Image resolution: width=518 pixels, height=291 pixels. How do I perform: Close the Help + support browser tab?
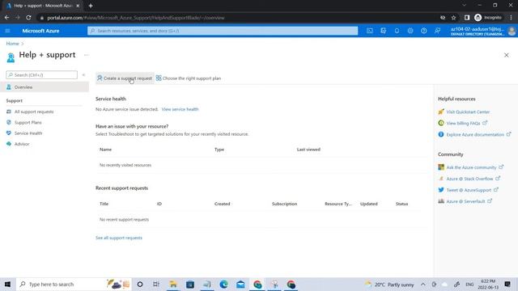click(x=78, y=6)
